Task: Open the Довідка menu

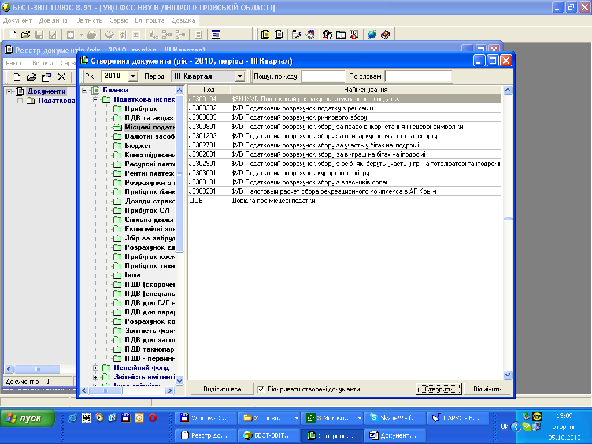Action: (183, 20)
